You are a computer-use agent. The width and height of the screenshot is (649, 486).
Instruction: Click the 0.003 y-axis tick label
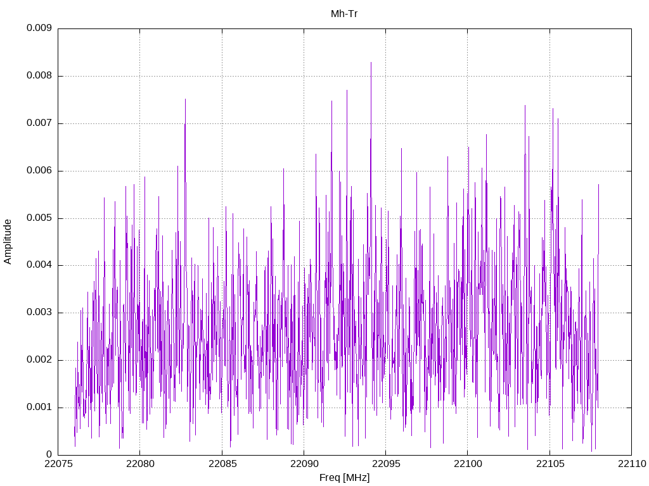point(39,313)
